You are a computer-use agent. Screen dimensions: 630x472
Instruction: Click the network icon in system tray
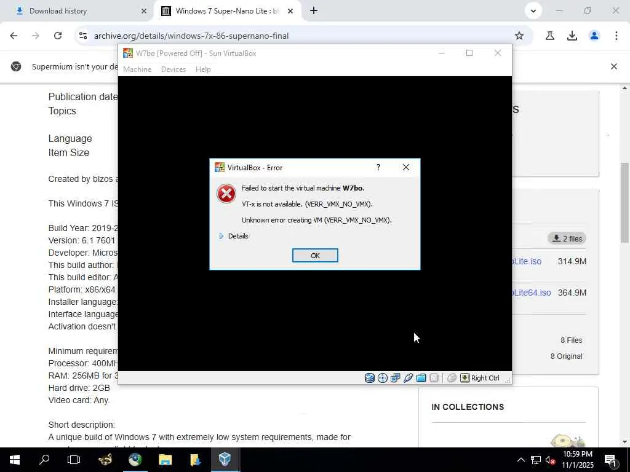536,460
